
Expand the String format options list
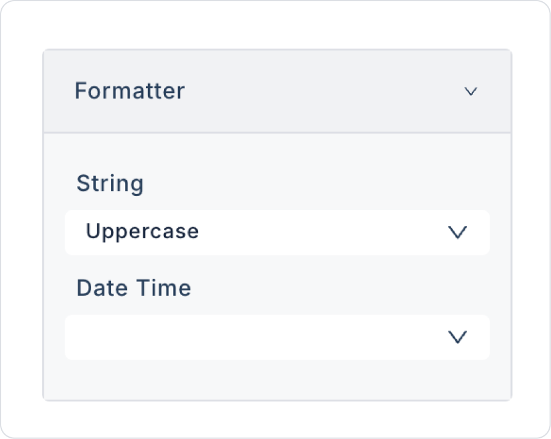coord(277,232)
